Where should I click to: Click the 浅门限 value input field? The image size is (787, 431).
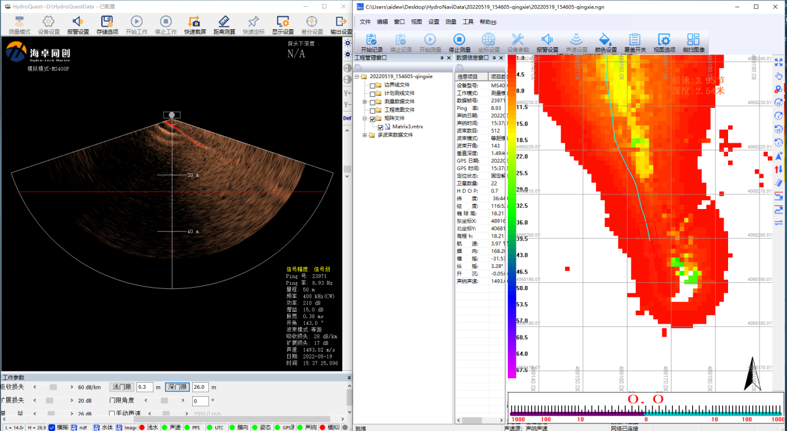click(145, 388)
